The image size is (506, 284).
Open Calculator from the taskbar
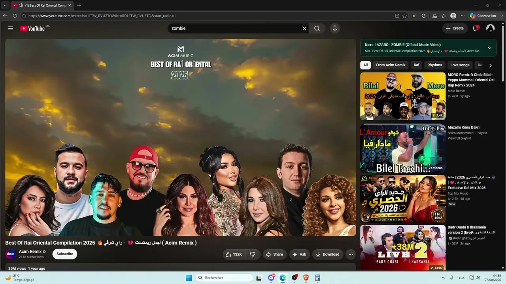[x=317, y=278]
